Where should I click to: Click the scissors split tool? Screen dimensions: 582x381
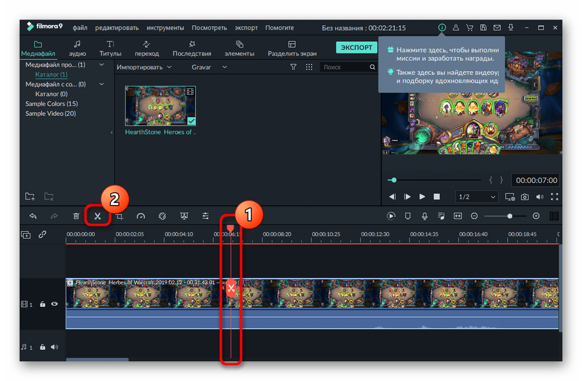pos(97,216)
